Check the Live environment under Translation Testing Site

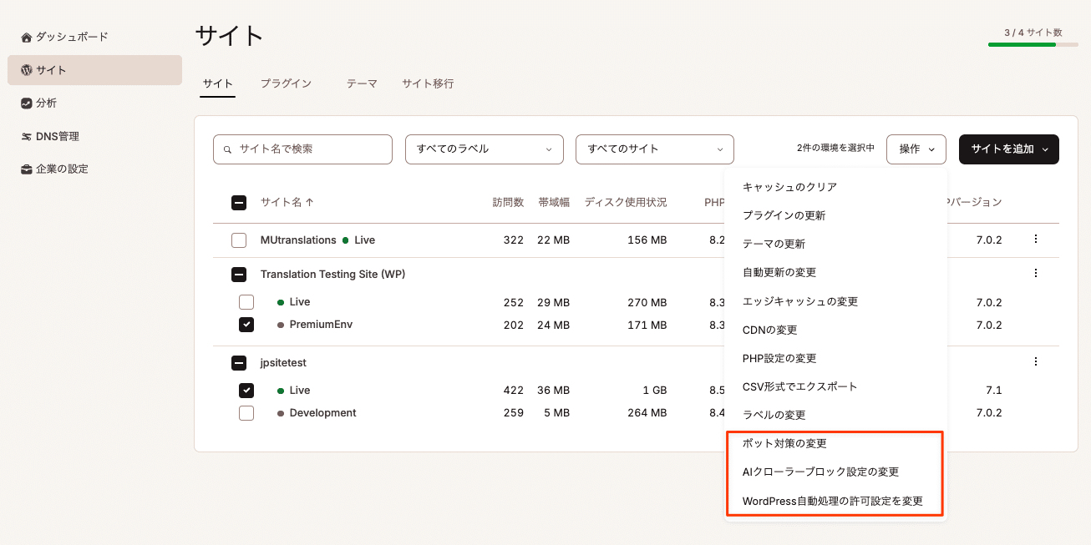pyautogui.click(x=246, y=302)
